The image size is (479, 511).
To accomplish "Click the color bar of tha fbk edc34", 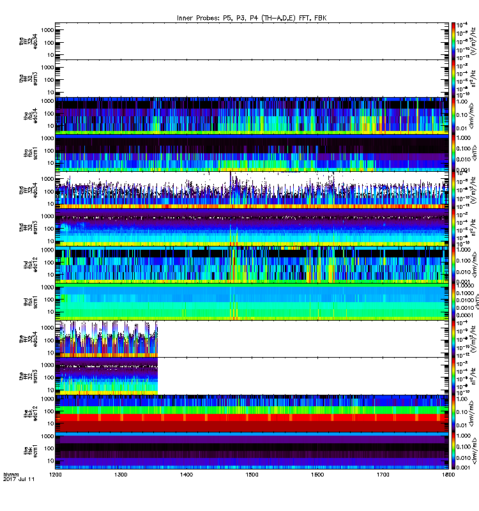I will [x=453, y=116].
